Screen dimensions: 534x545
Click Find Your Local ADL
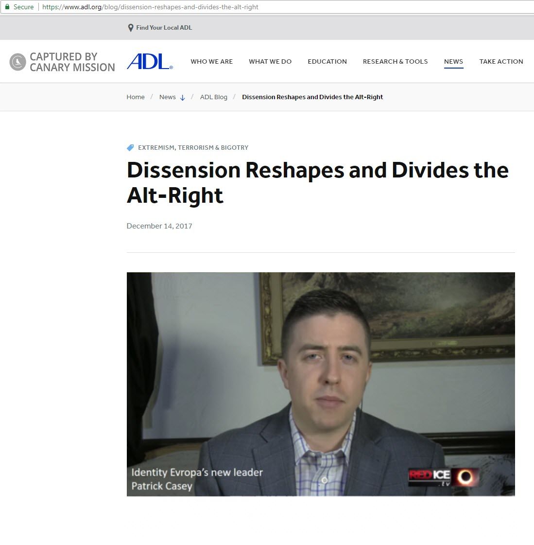[164, 28]
